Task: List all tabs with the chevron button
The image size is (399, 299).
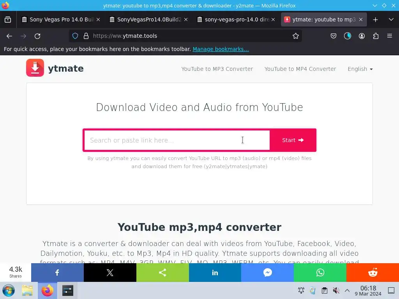Action: 391,19
